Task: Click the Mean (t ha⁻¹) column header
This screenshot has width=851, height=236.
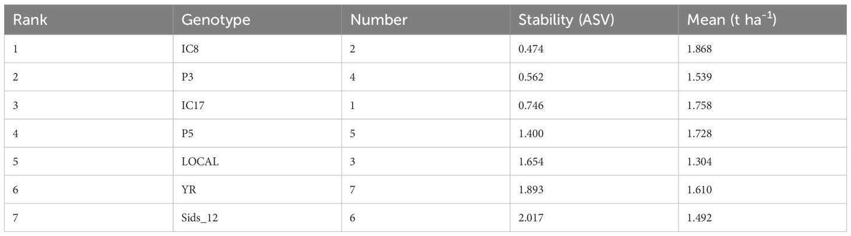Action: tap(732, 20)
